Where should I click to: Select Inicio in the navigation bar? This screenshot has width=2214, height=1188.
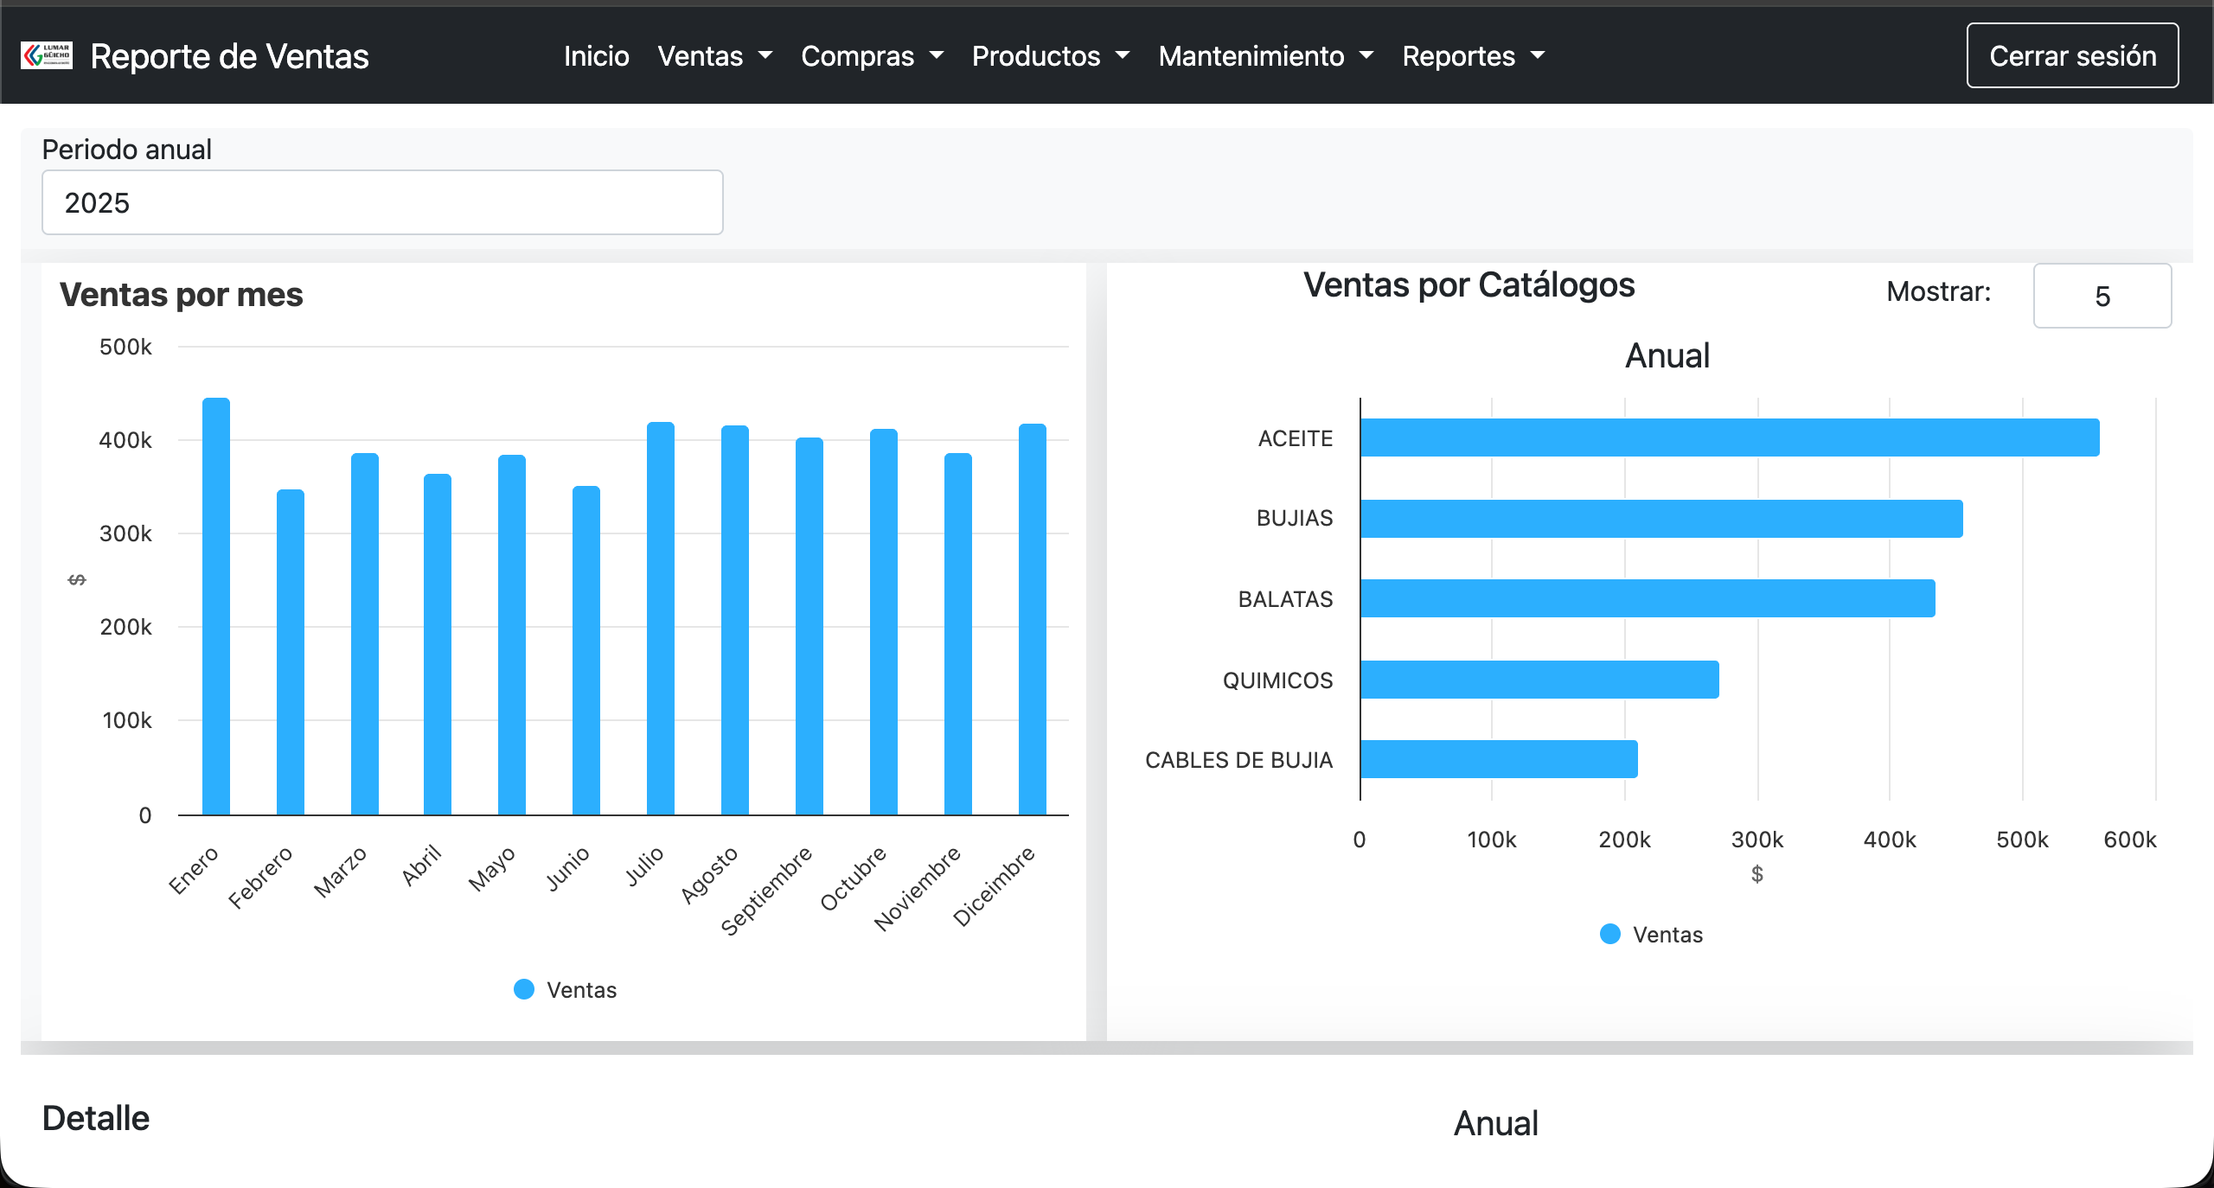(596, 55)
